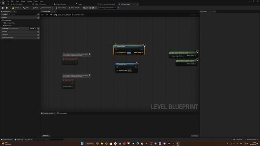
Task: Open the Edit menu
Action: click(x=12, y=1)
